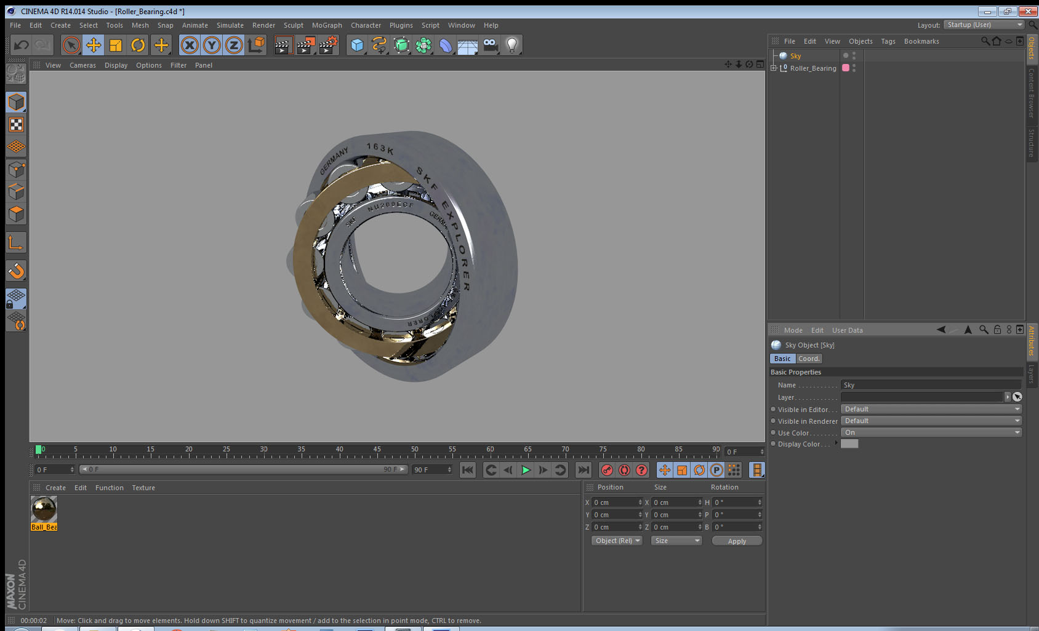Open viewport Cameras menu
This screenshot has width=1039, height=631.
[x=82, y=65]
